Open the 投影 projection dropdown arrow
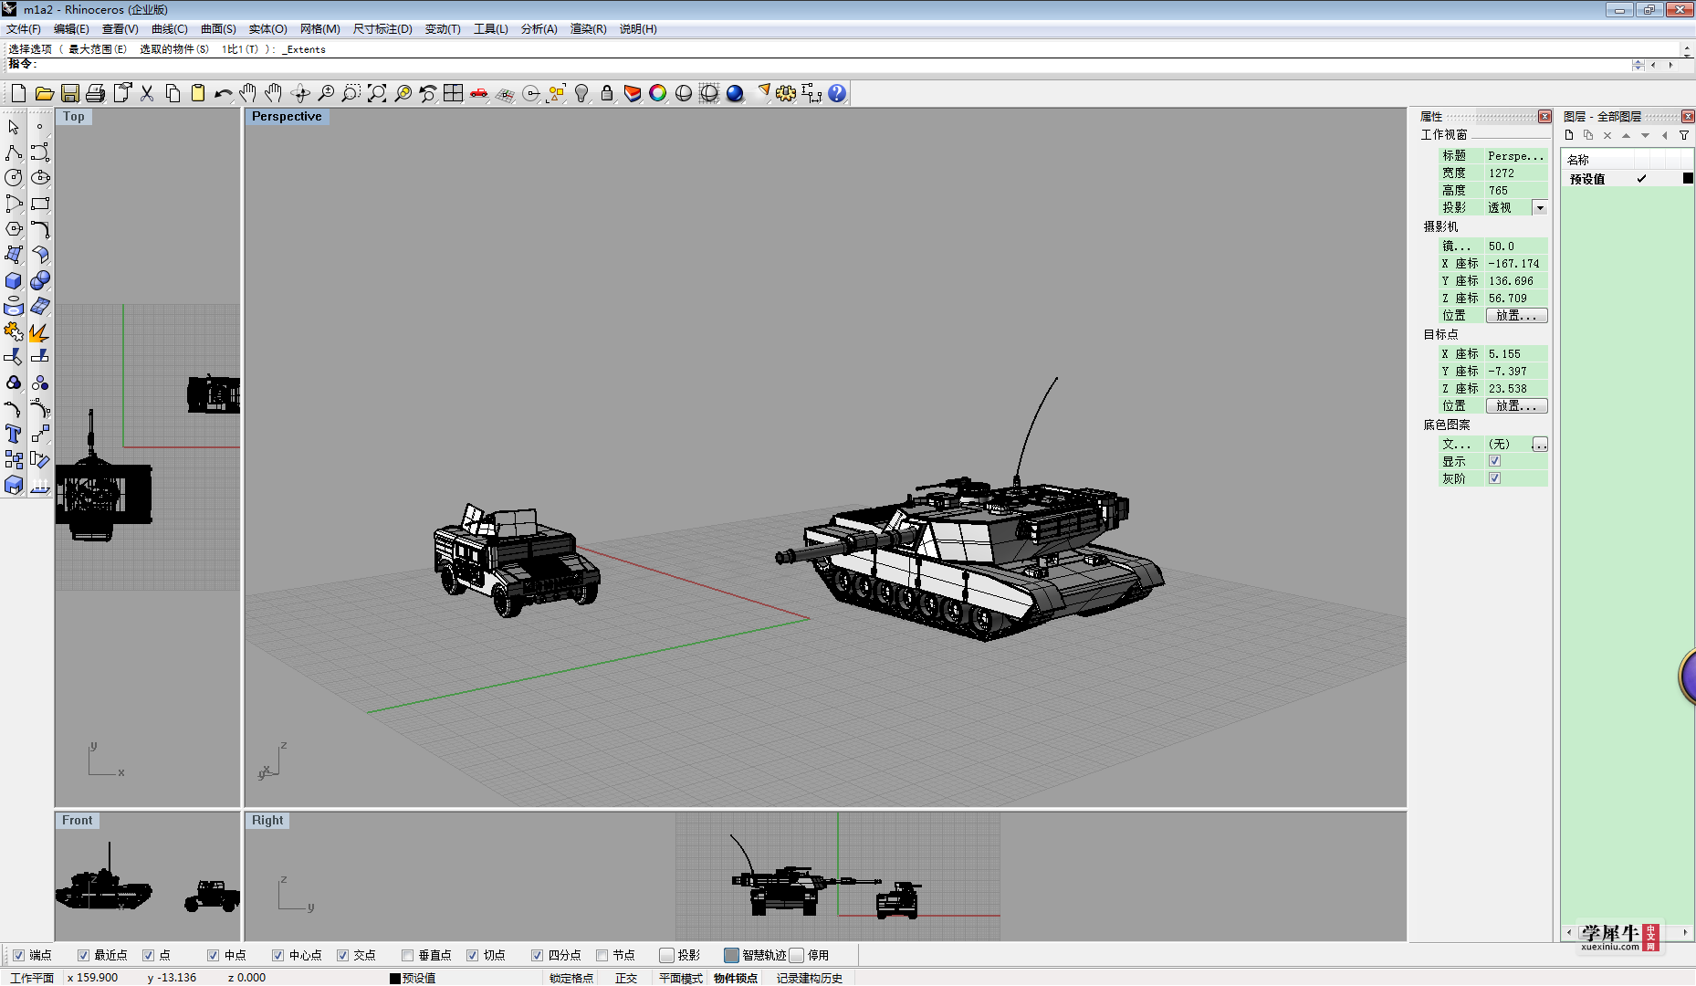This screenshot has height=986, width=1696. pyautogui.click(x=1540, y=208)
